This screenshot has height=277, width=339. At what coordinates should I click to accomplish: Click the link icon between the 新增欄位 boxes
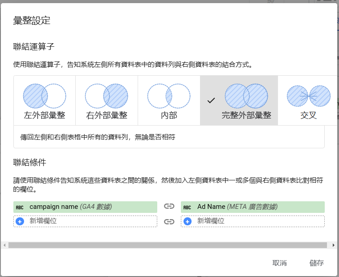169,221
